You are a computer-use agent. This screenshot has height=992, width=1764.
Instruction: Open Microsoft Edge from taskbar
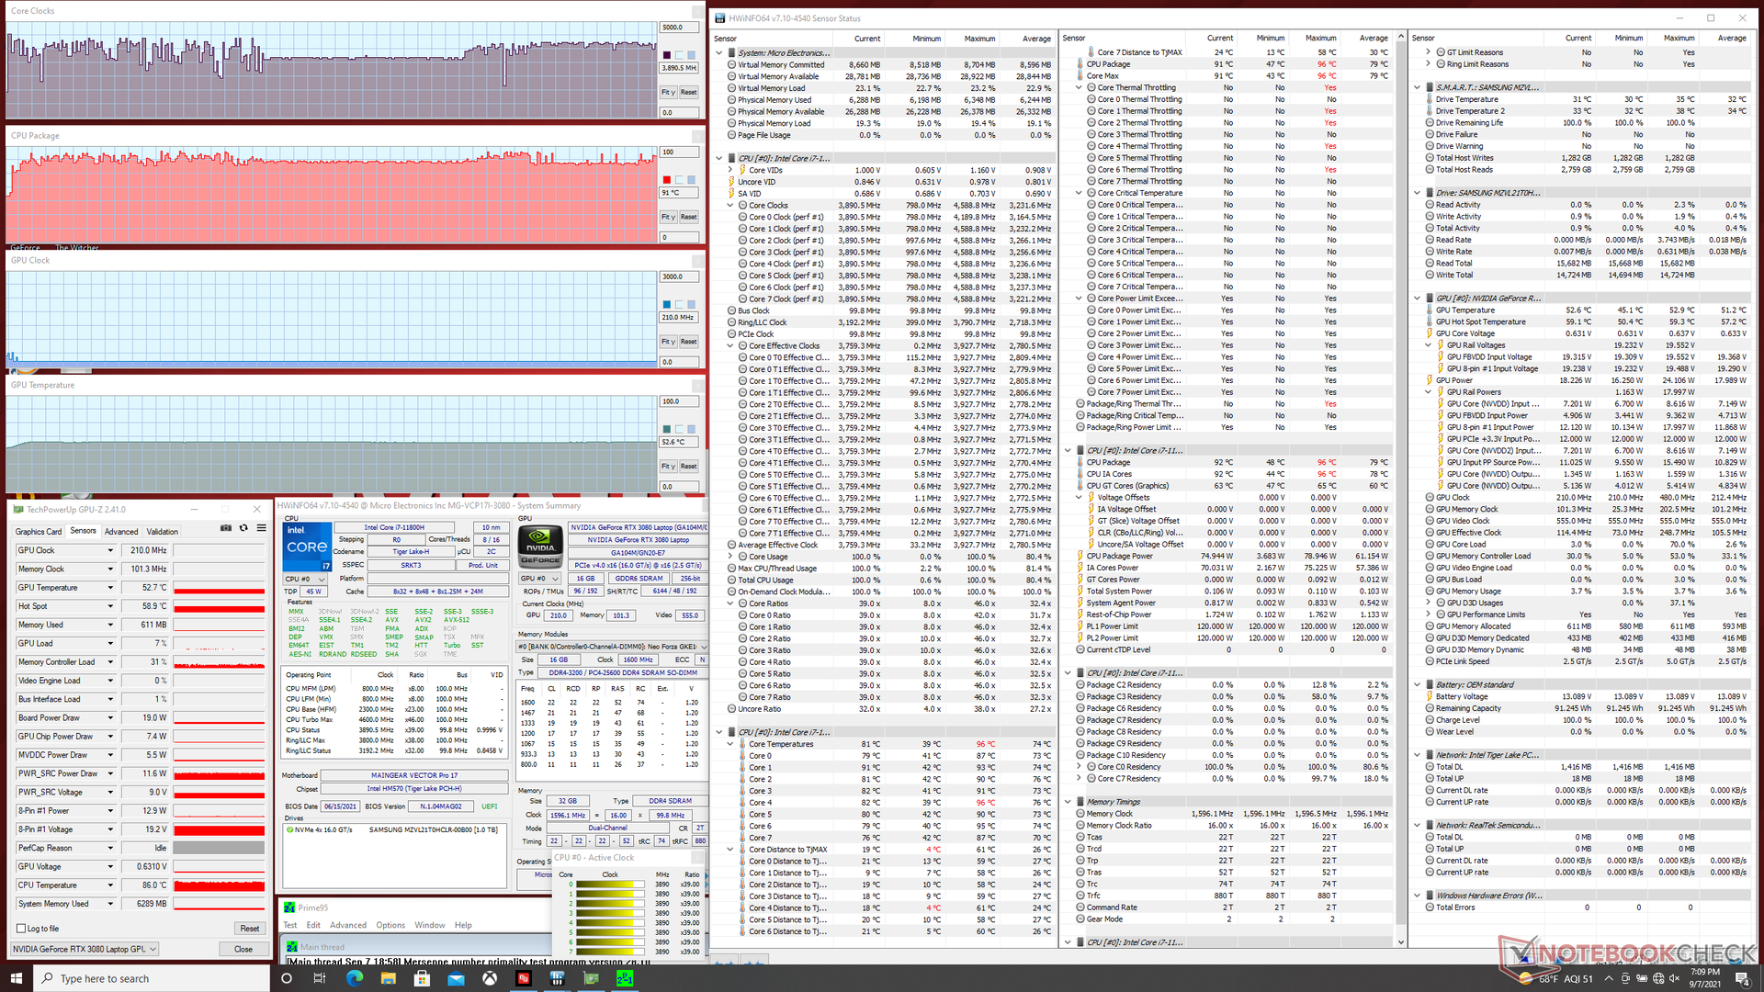click(355, 978)
